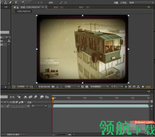Screen dimensions: 155x137
Task: Switch to the 合成: 1391763214 tab
Action: (x=30, y=7)
